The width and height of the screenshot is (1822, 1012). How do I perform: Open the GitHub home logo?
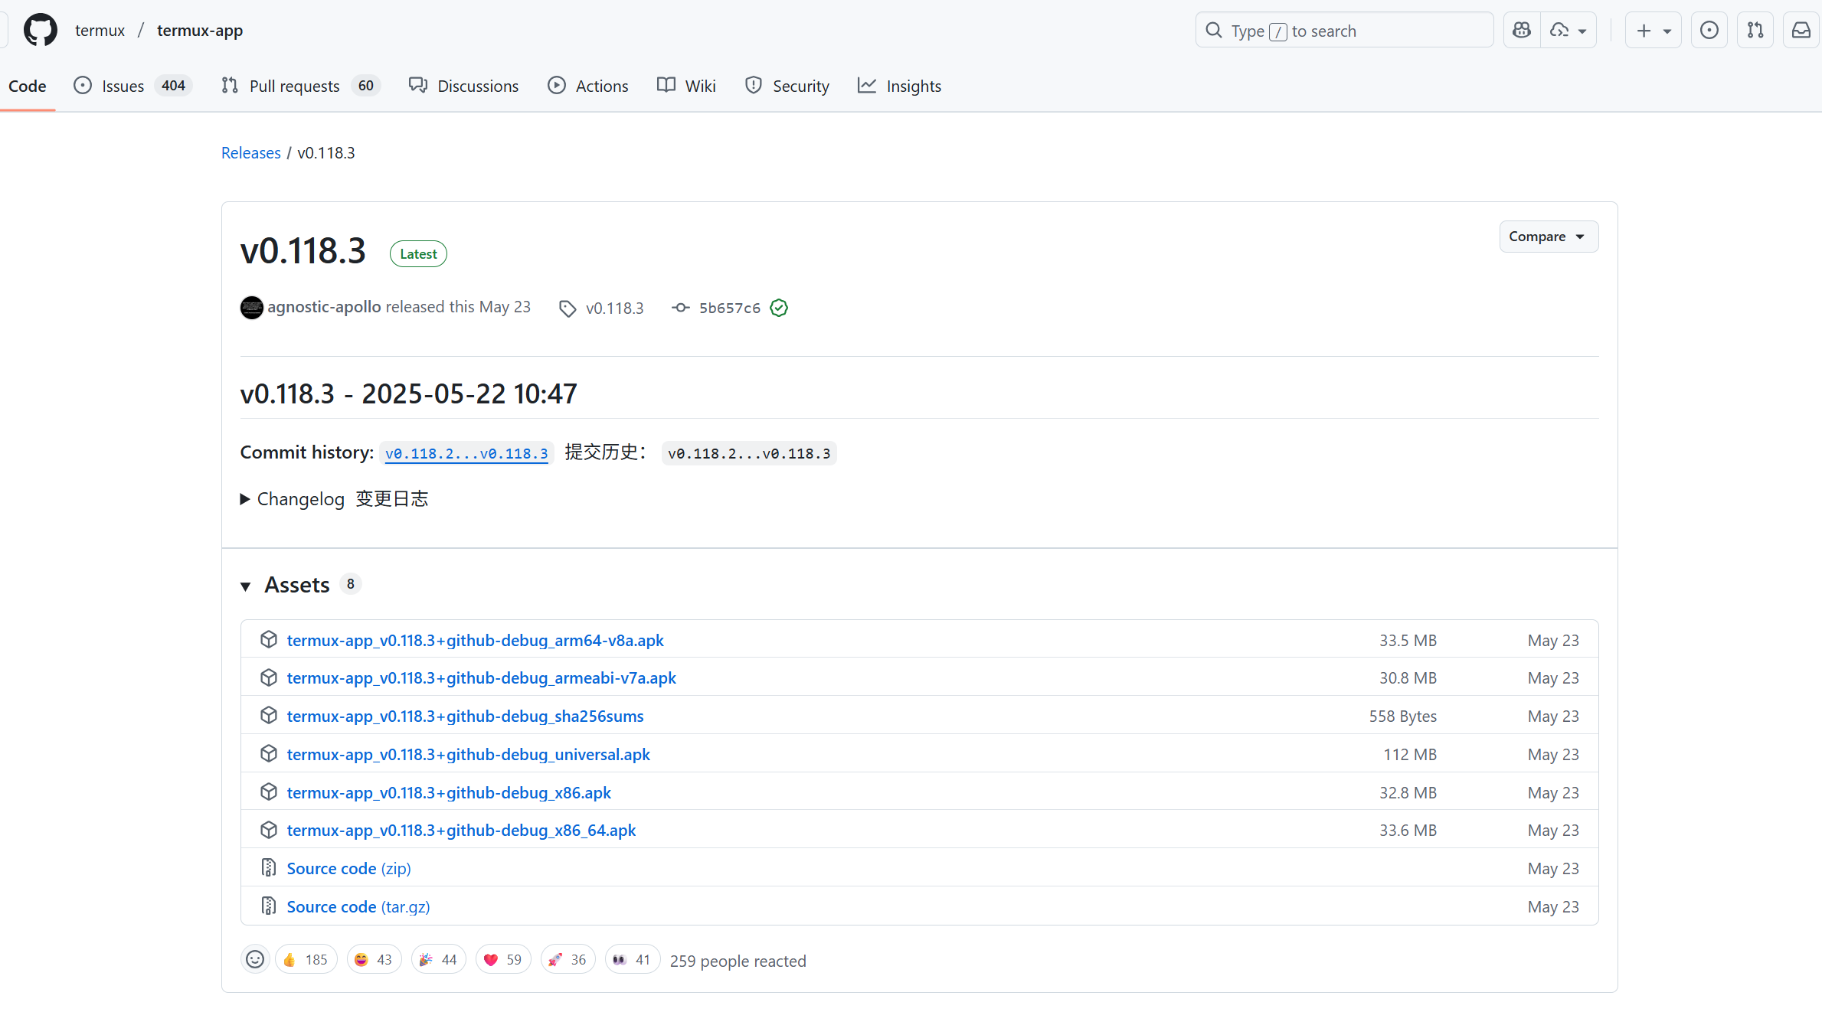(40, 31)
